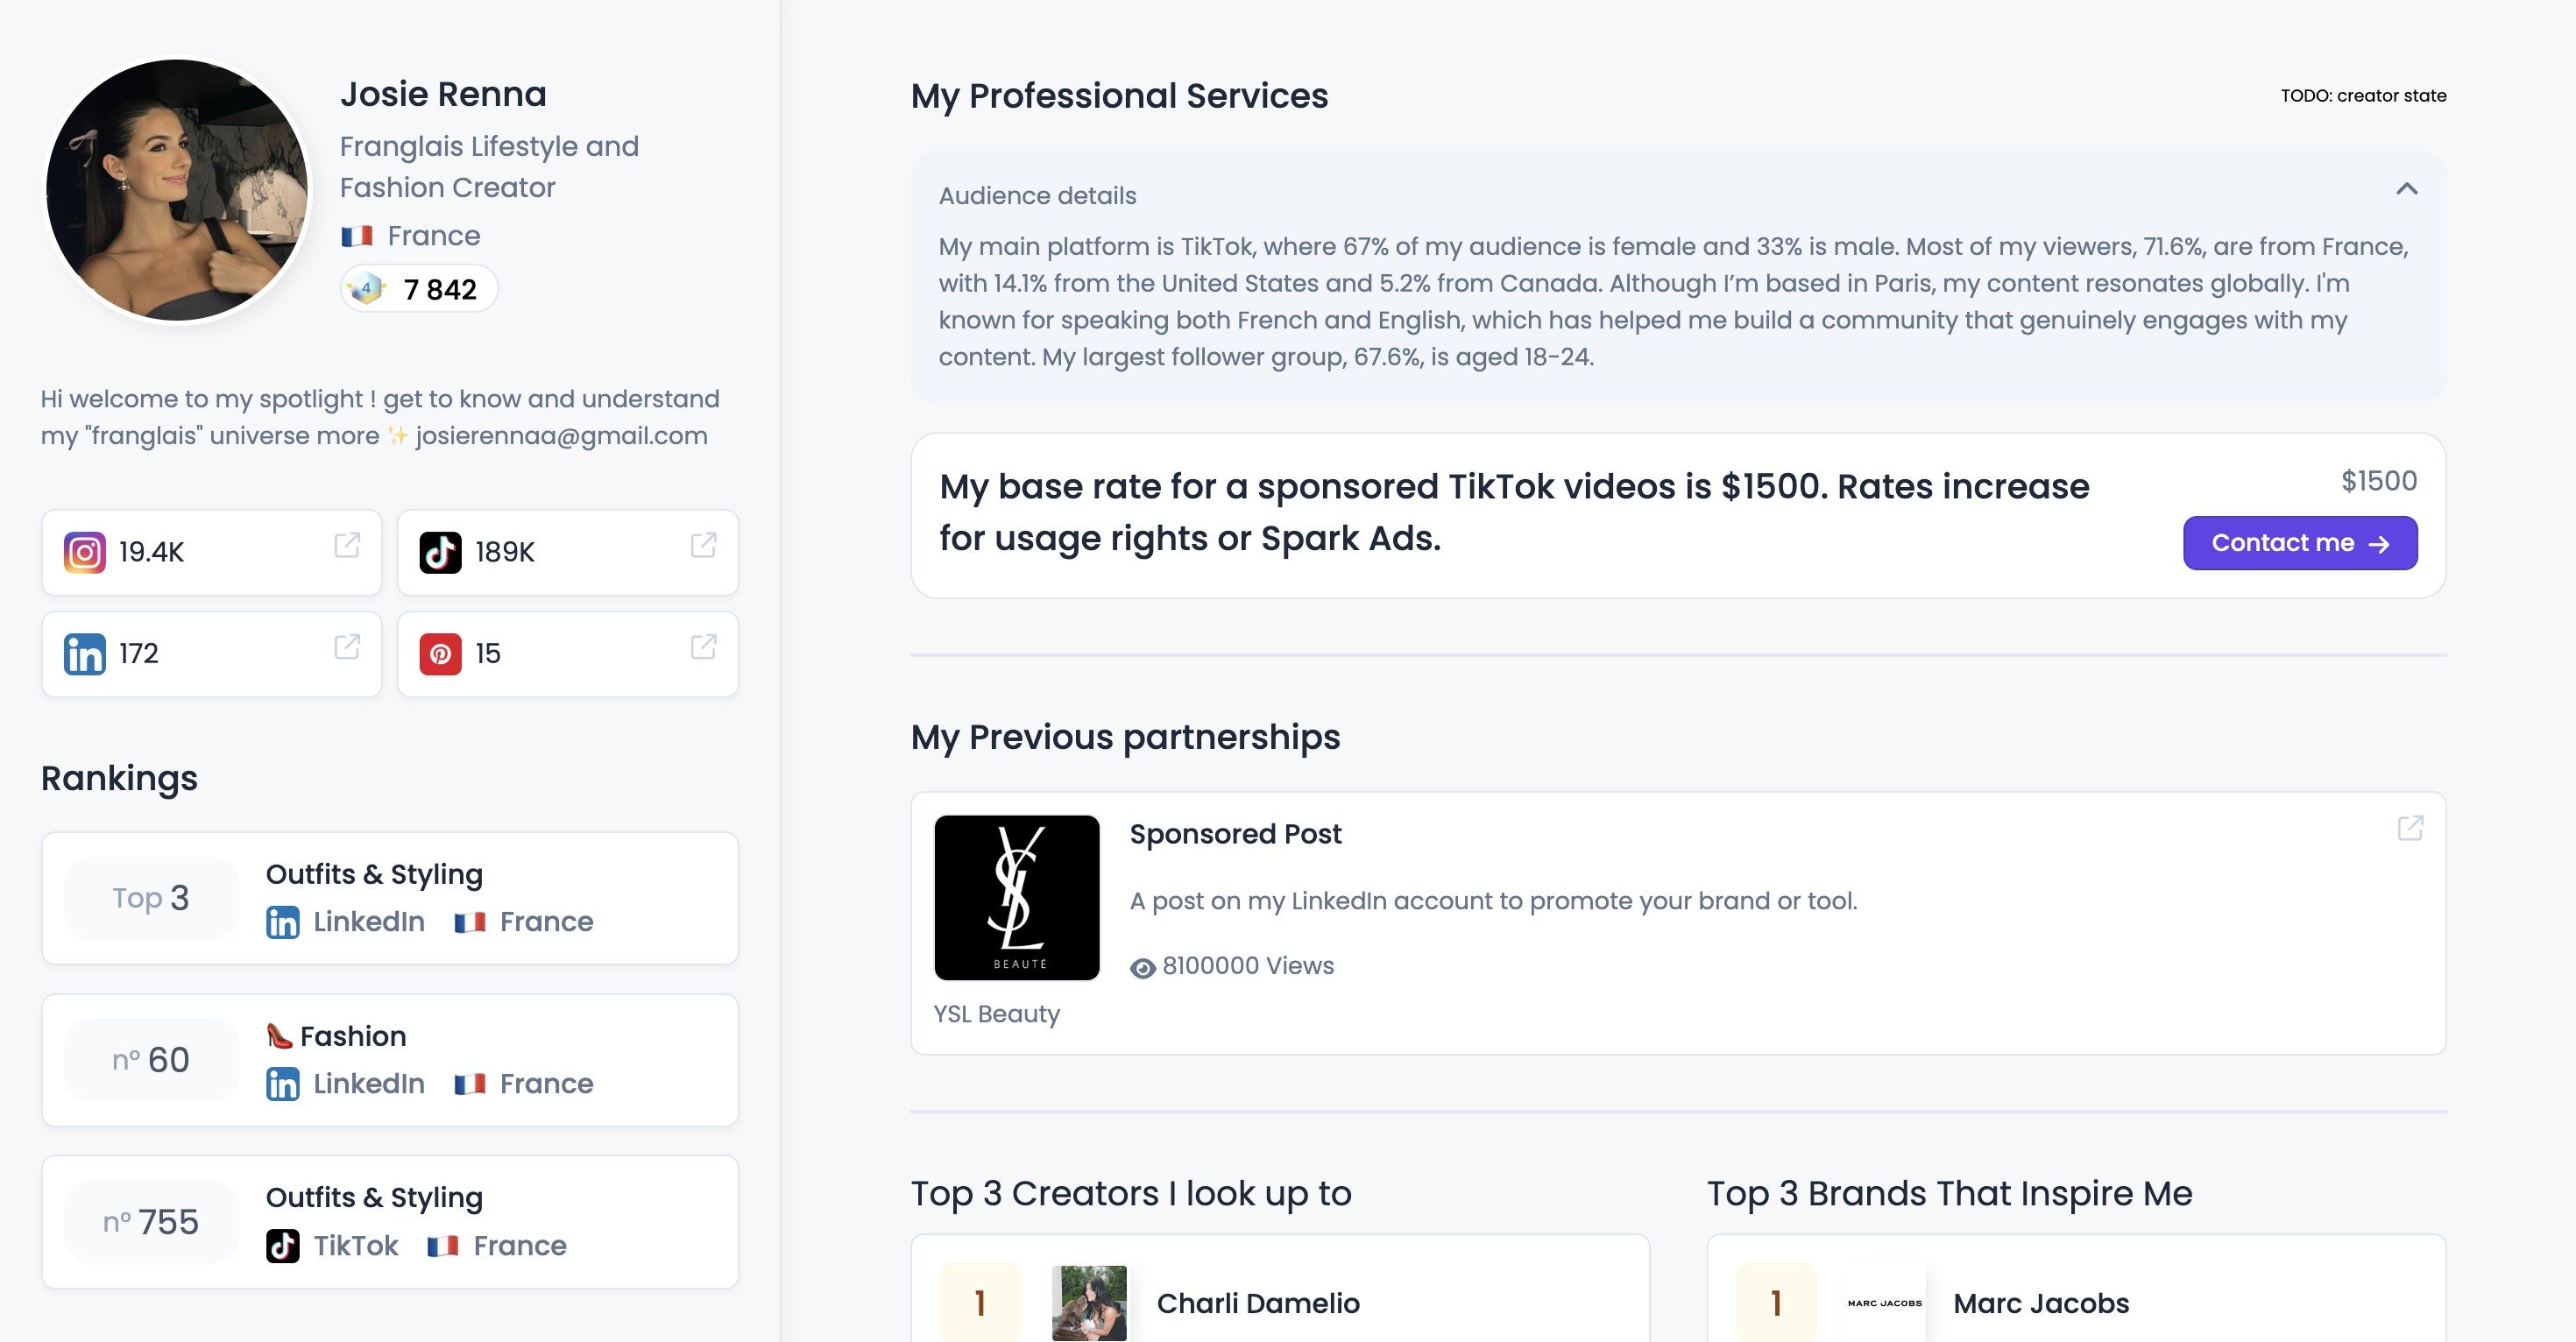This screenshot has height=1342, width=2576.
Task: Click the LinkedIn logo beside 172
Action: point(85,654)
